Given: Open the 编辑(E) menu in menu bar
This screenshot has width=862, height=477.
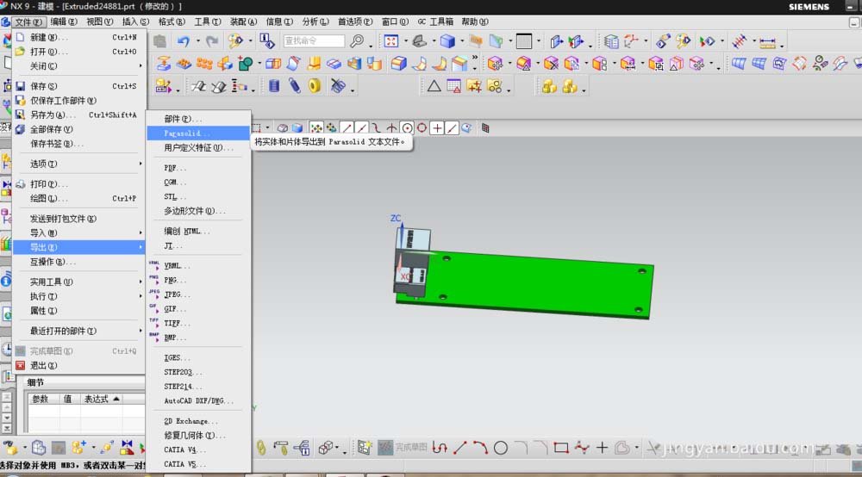Looking at the screenshot, I should pyautogui.click(x=64, y=22).
